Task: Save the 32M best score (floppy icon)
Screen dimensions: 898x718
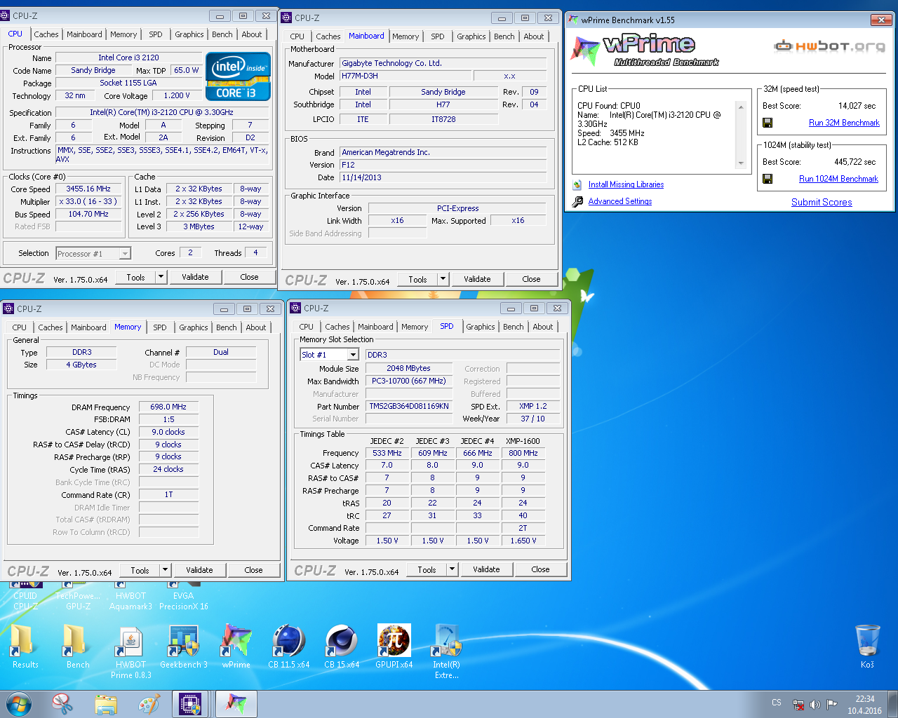Action: point(768,123)
